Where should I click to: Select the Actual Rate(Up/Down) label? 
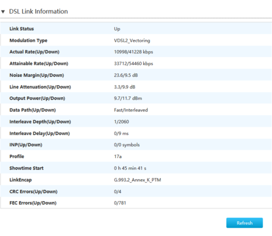pyautogui.click(x=35, y=52)
